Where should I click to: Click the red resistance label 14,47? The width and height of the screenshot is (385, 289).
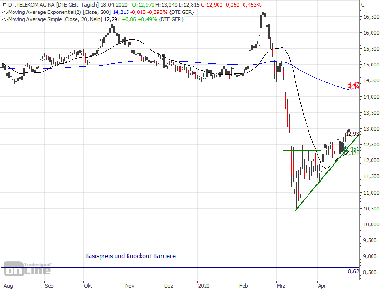352,84
